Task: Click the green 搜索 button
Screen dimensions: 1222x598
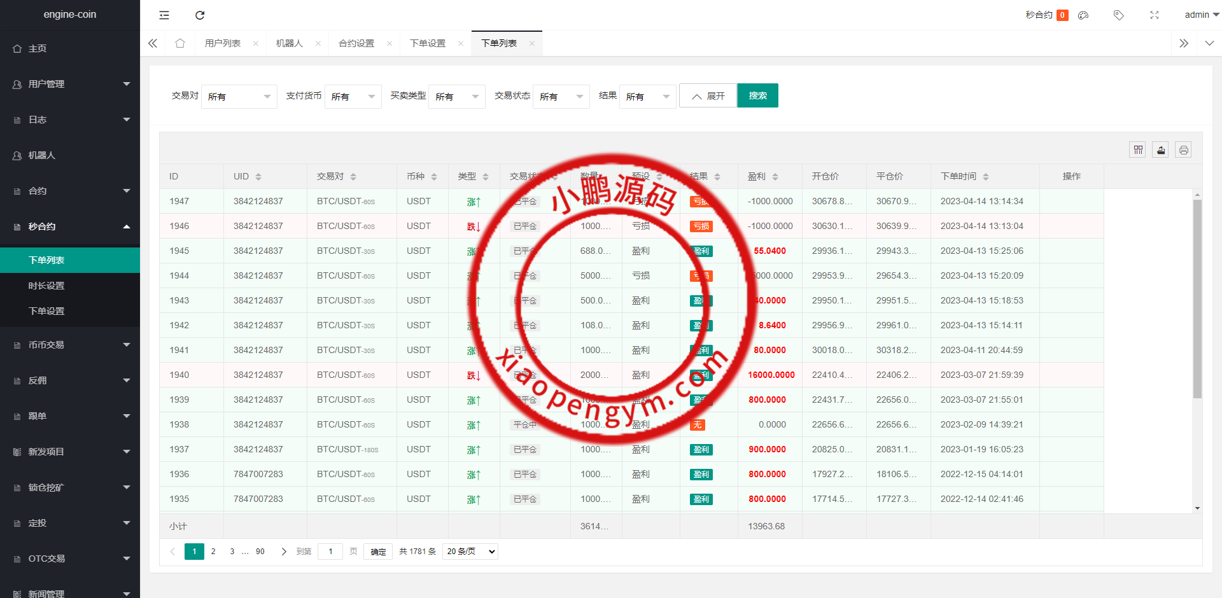Action: pyautogui.click(x=757, y=95)
